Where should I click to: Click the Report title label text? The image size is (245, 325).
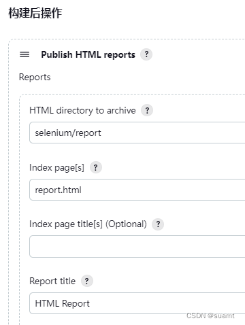click(52, 281)
